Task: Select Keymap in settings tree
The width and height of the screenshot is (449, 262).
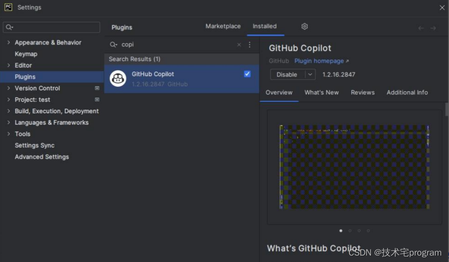Action: tap(26, 54)
